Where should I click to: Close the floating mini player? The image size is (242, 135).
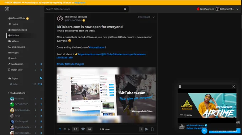pyautogui.click(x=234, y=87)
